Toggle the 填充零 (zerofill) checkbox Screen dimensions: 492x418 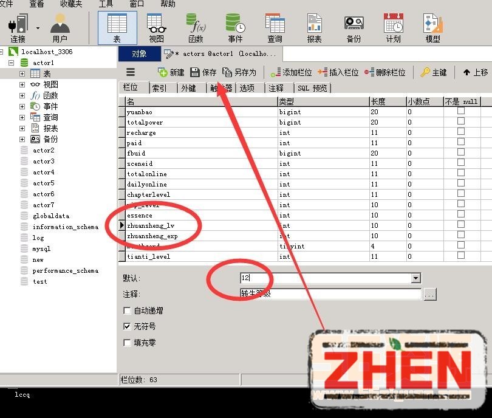click(x=127, y=343)
